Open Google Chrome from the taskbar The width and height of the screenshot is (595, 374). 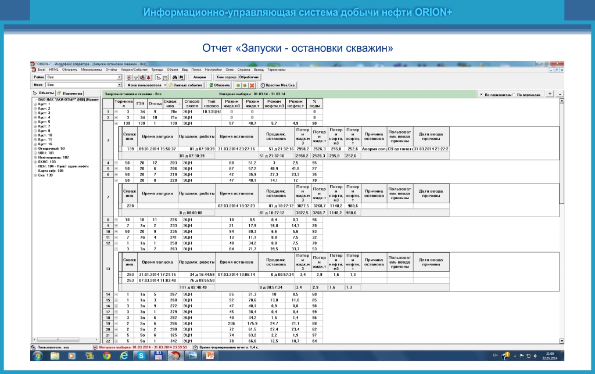coord(107,356)
